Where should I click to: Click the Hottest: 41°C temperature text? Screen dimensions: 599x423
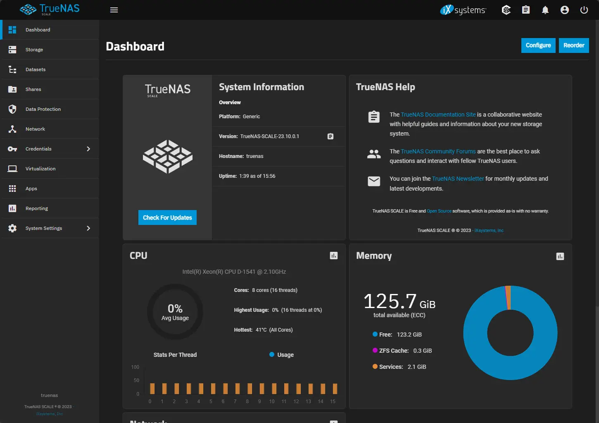(x=264, y=330)
